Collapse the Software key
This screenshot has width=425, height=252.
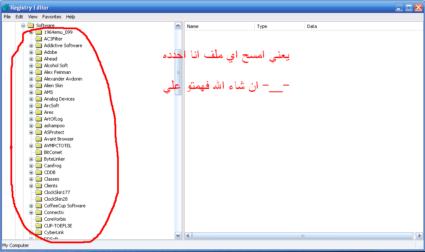tap(23, 26)
